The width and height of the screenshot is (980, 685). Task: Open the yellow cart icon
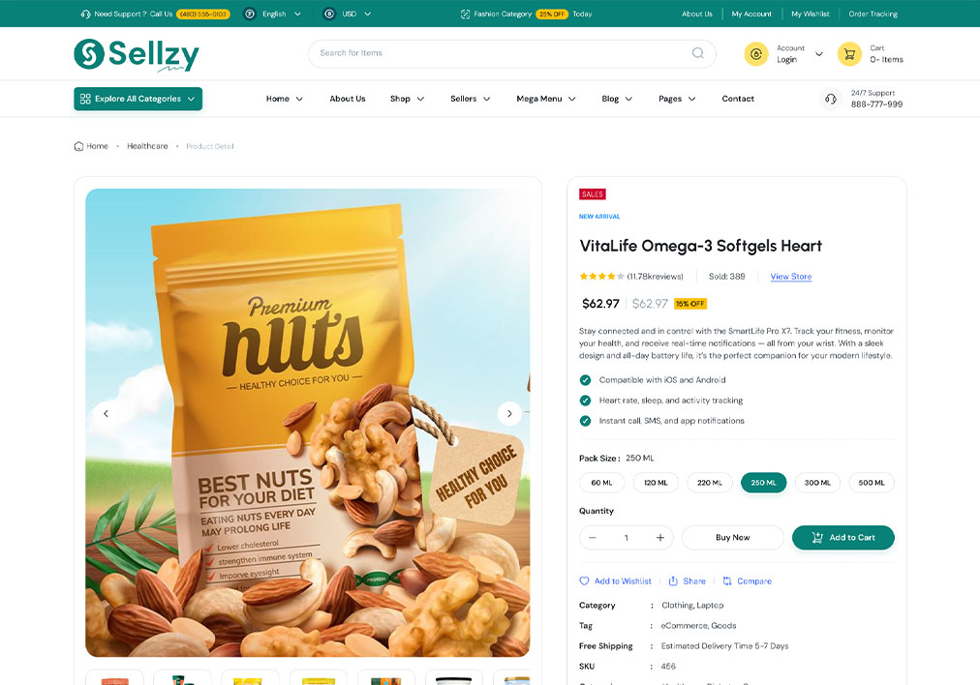(x=849, y=54)
